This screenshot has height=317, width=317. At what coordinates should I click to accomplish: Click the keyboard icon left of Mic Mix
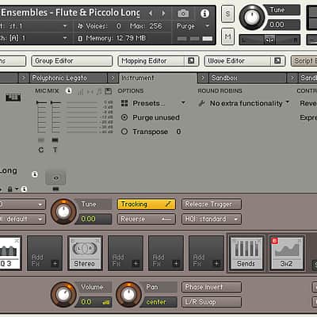tap(13, 97)
